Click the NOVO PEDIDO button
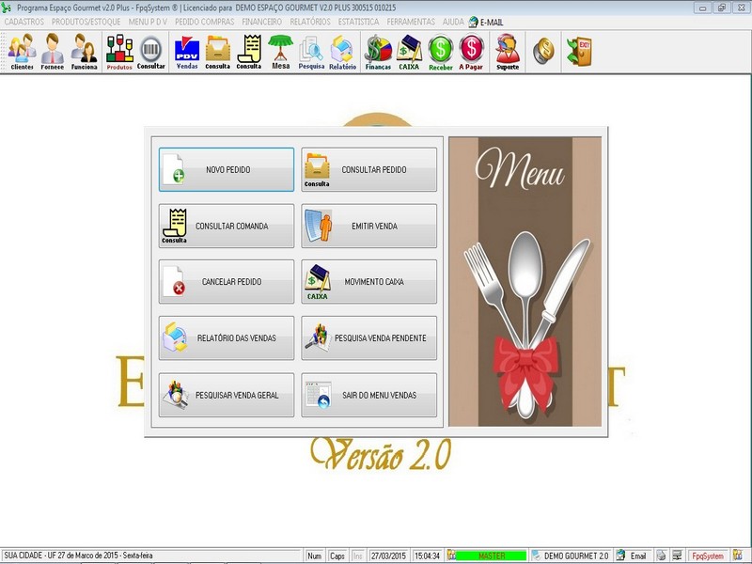The image size is (752, 564). [227, 170]
